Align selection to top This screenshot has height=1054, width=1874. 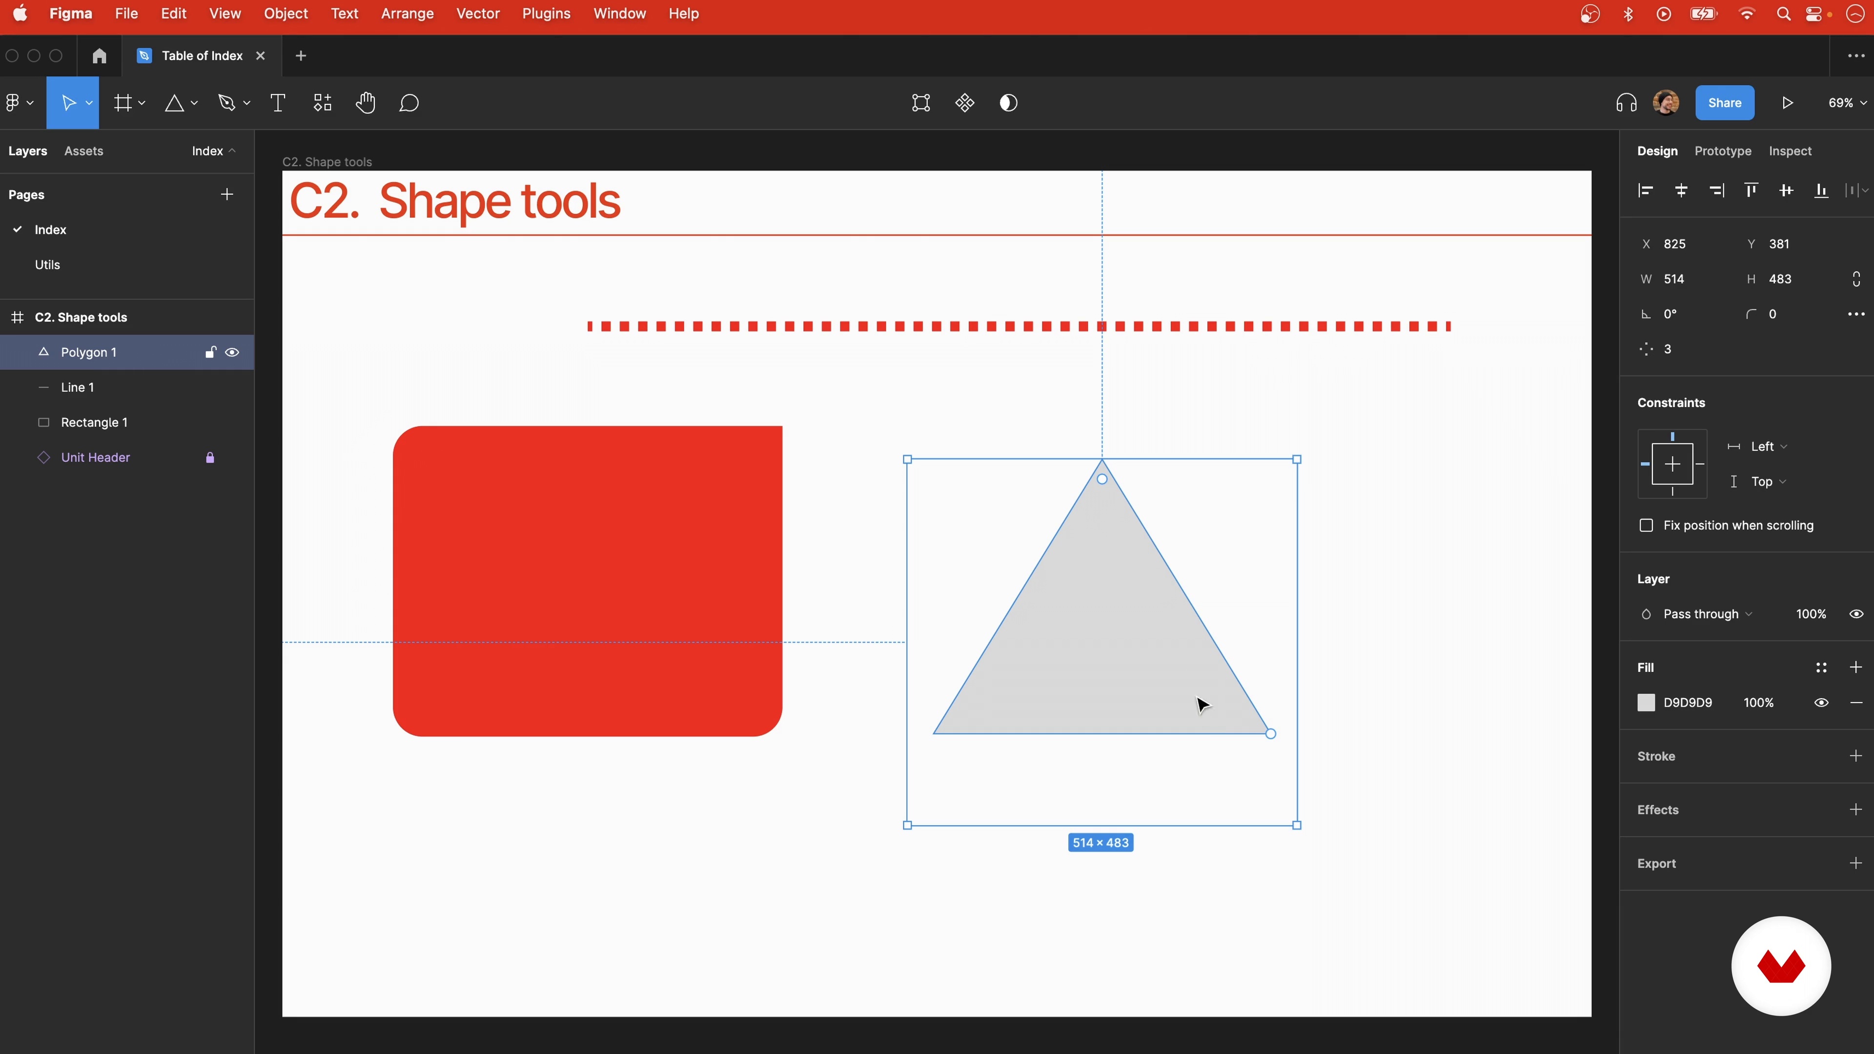click(x=1751, y=191)
